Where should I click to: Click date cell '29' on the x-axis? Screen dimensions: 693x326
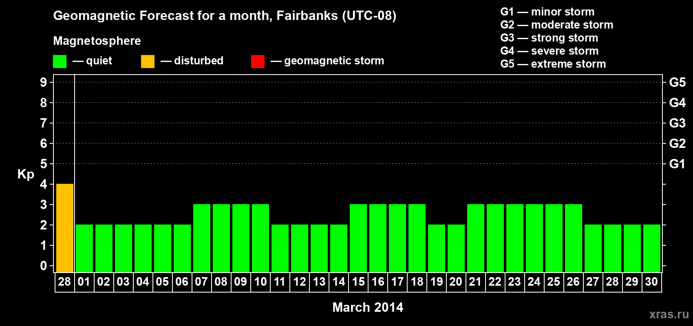(x=632, y=282)
